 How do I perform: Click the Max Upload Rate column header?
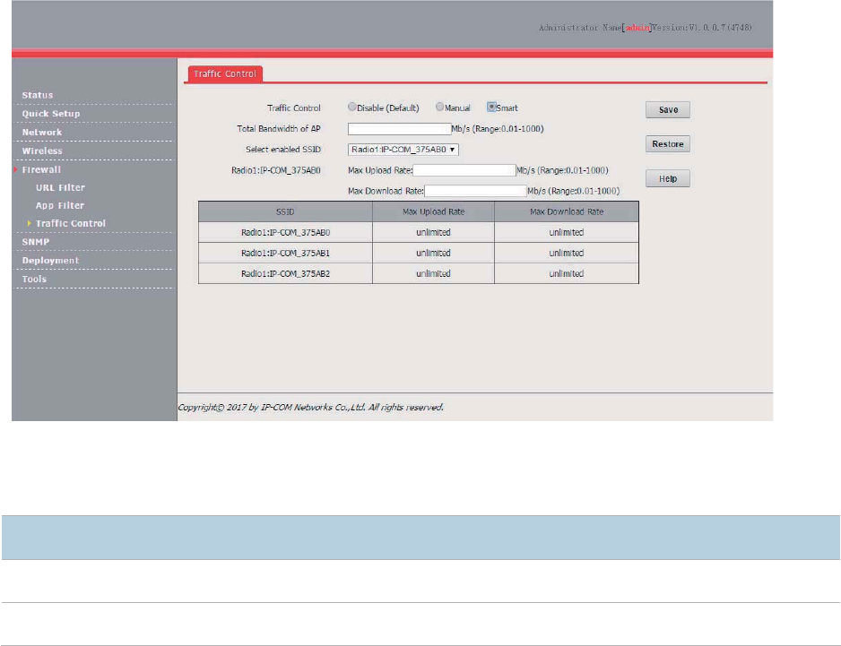(433, 211)
